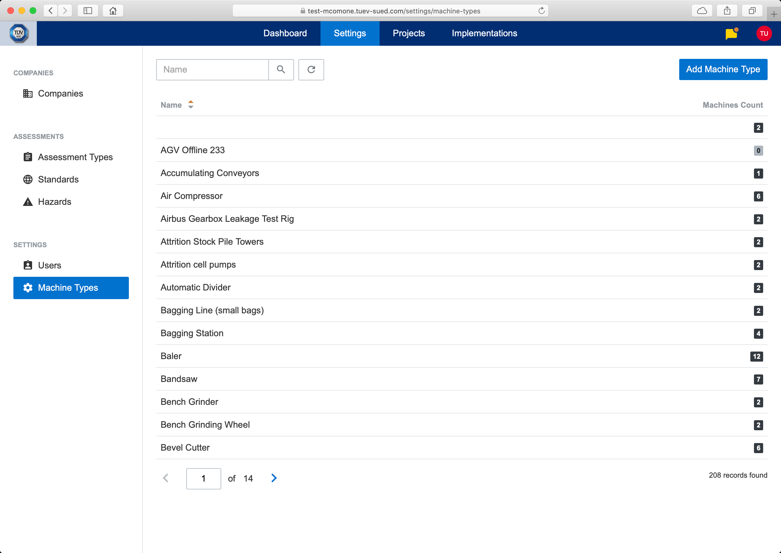781x553 pixels.
Task: Click the TU user avatar
Action: pyautogui.click(x=764, y=34)
